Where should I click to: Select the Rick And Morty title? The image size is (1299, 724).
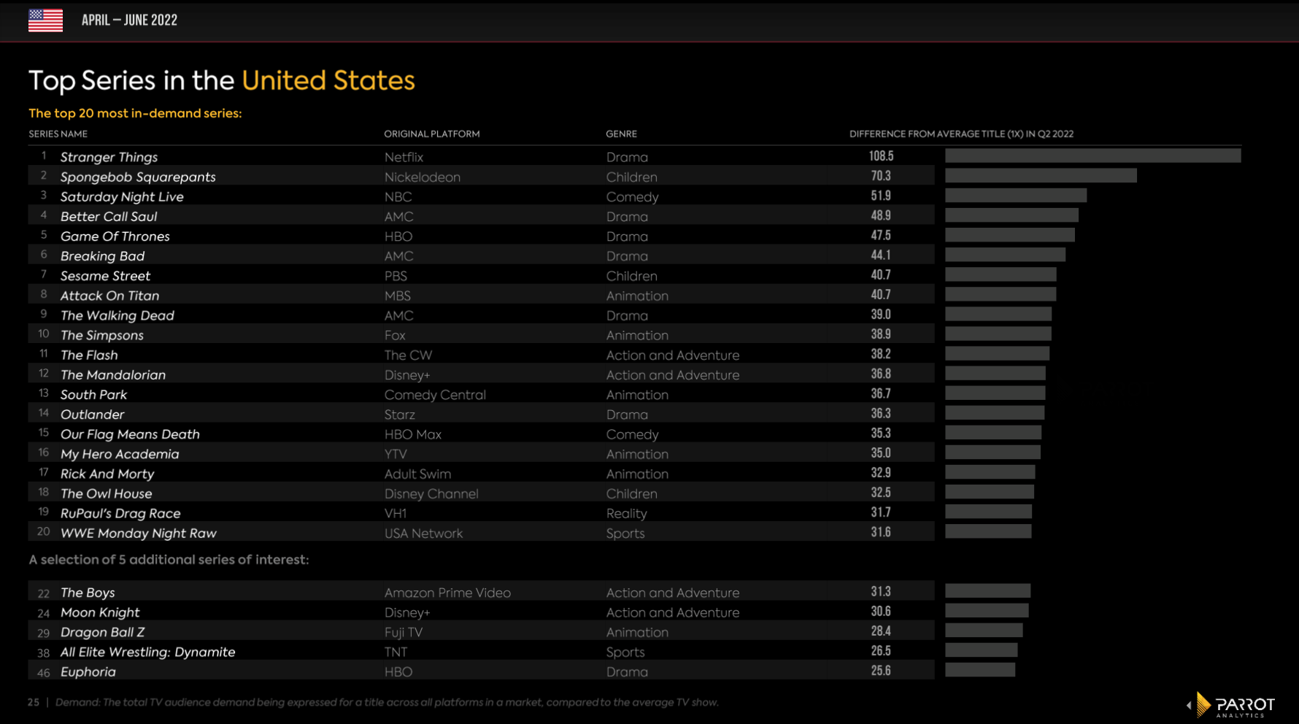coord(107,473)
